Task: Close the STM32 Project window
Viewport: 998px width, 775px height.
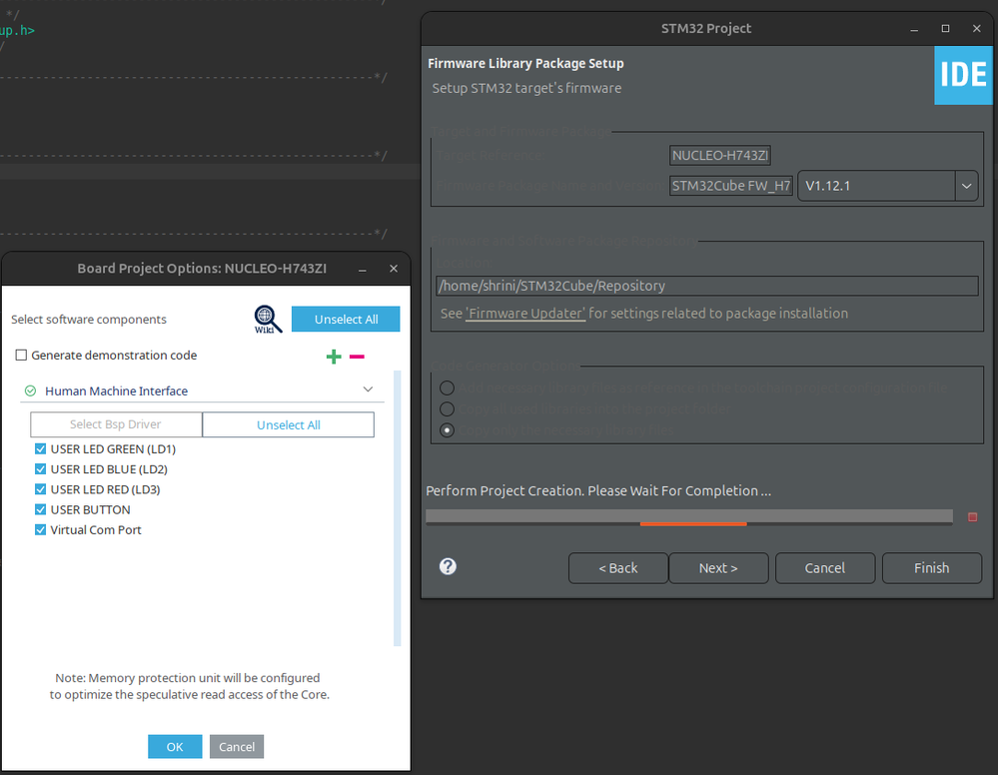Action: tap(976, 29)
